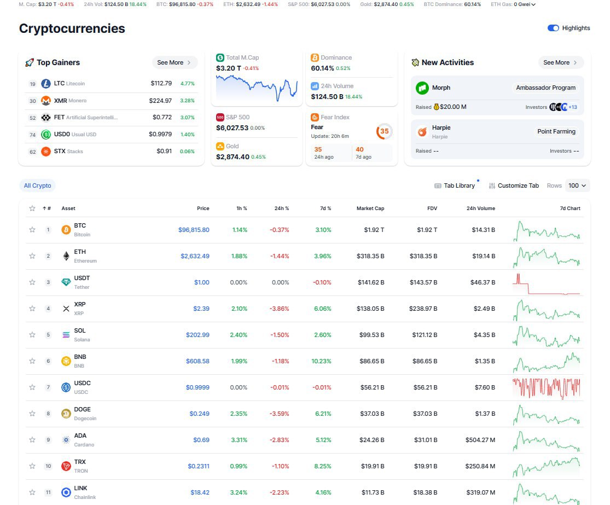Sort by Price column header
The height and width of the screenshot is (505, 610).
point(203,208)
